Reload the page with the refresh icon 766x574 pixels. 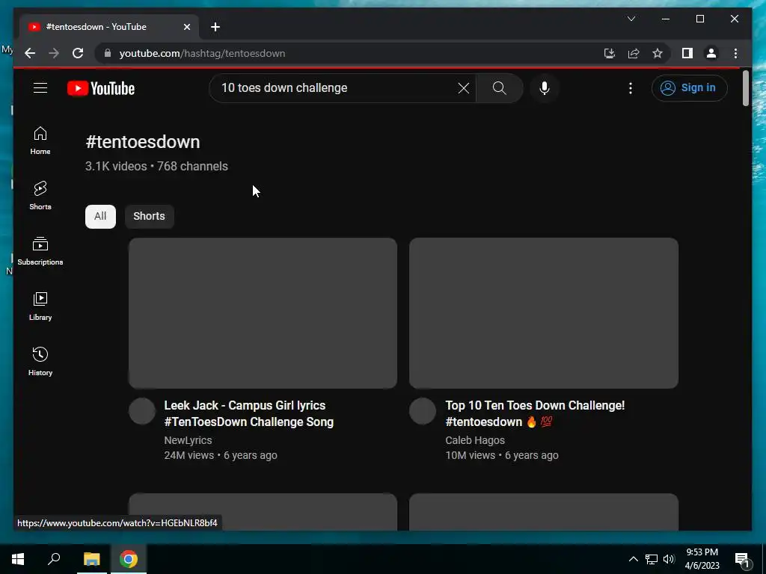point(78,53)
